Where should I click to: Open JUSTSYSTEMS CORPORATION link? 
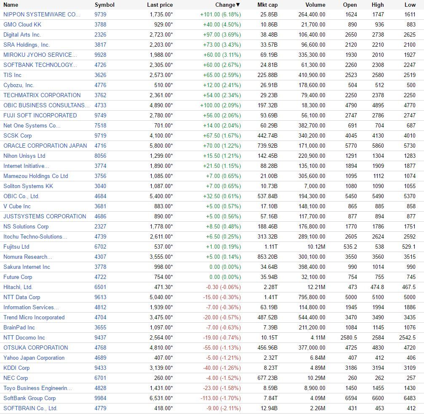click(x=45, y=216)
